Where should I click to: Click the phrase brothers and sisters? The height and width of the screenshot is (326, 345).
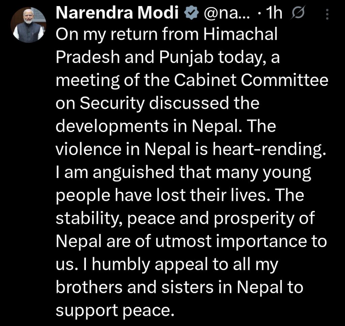142,287
